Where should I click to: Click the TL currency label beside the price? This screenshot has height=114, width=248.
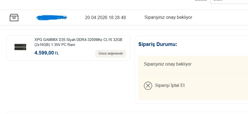coord(57,53)
